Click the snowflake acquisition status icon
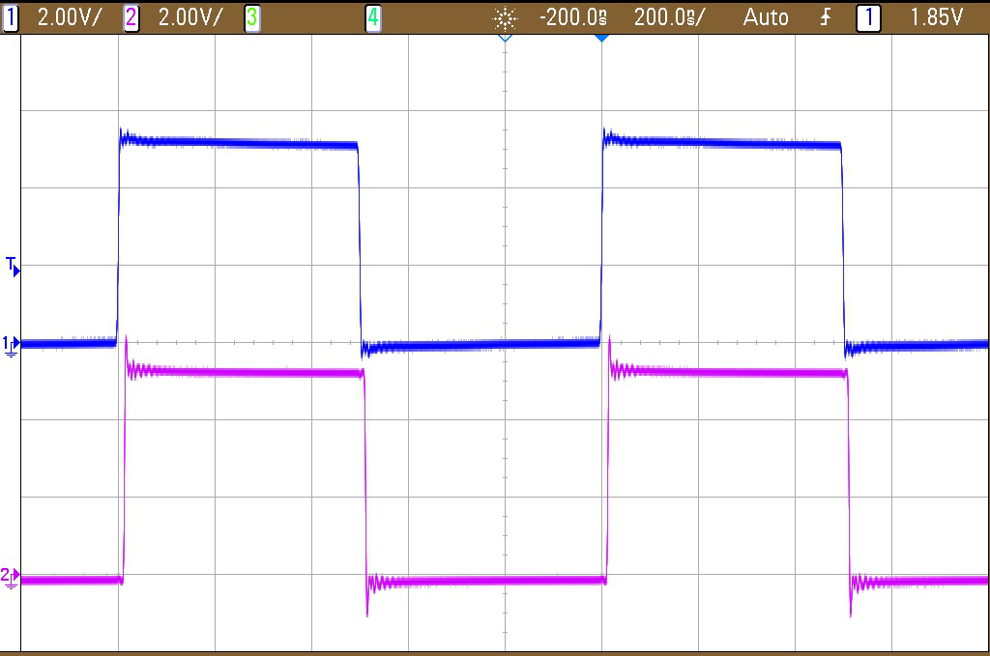Viewport: 990px width, 656px height. [x=506, y=16]
